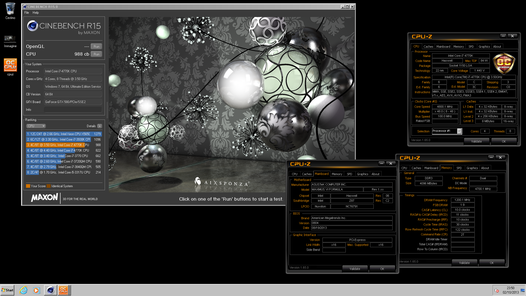Open the cpuz desktop shortcut
This screenshot has width=526, height=296.
[10, 67]
